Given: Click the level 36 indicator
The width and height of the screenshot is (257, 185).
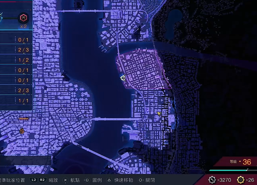Looking at the screenshot, I should 240,162.
